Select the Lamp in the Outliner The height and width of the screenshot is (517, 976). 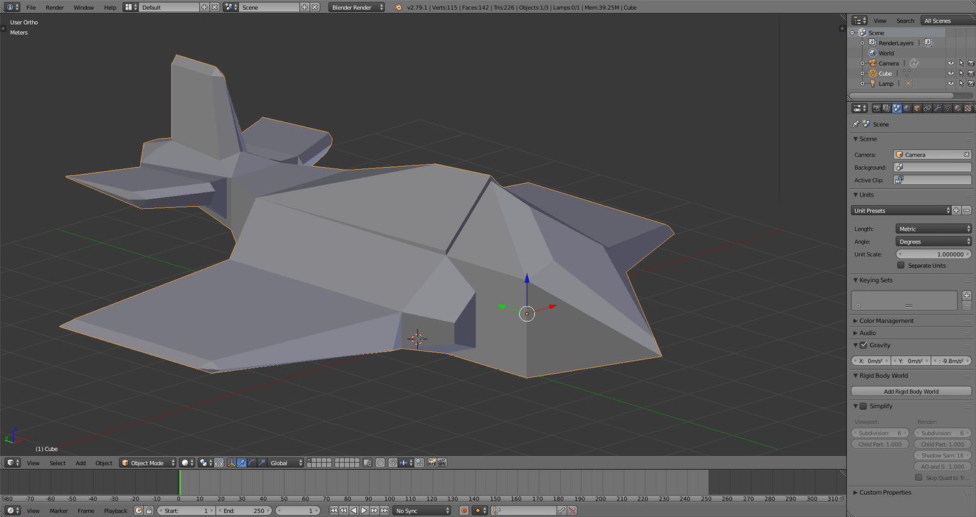pyautogui.click(x=886, y=83)
